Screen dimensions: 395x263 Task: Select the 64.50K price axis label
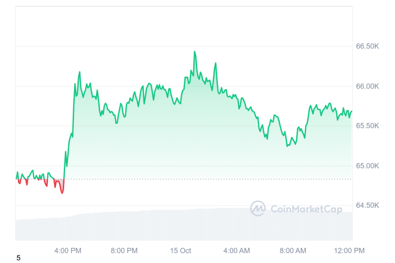pos(367,206)
